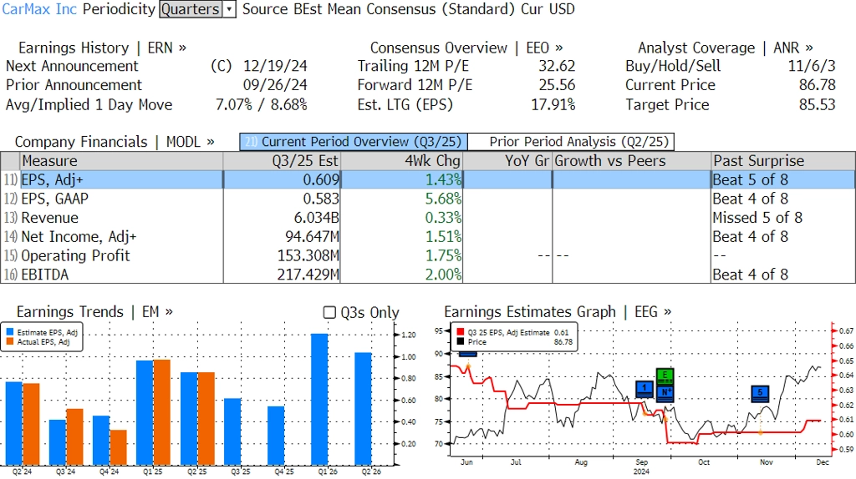The height and width of the screenshot is (479, 856).
Task: Click Operating Profit estimate 153.308M
Action: tap(308, 255)
